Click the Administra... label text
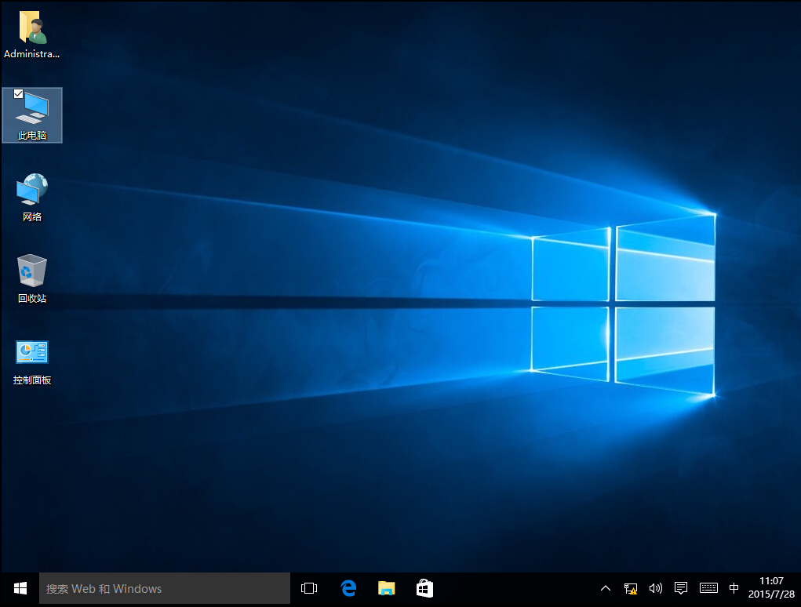The image size is (801, 607). [31, 53]
